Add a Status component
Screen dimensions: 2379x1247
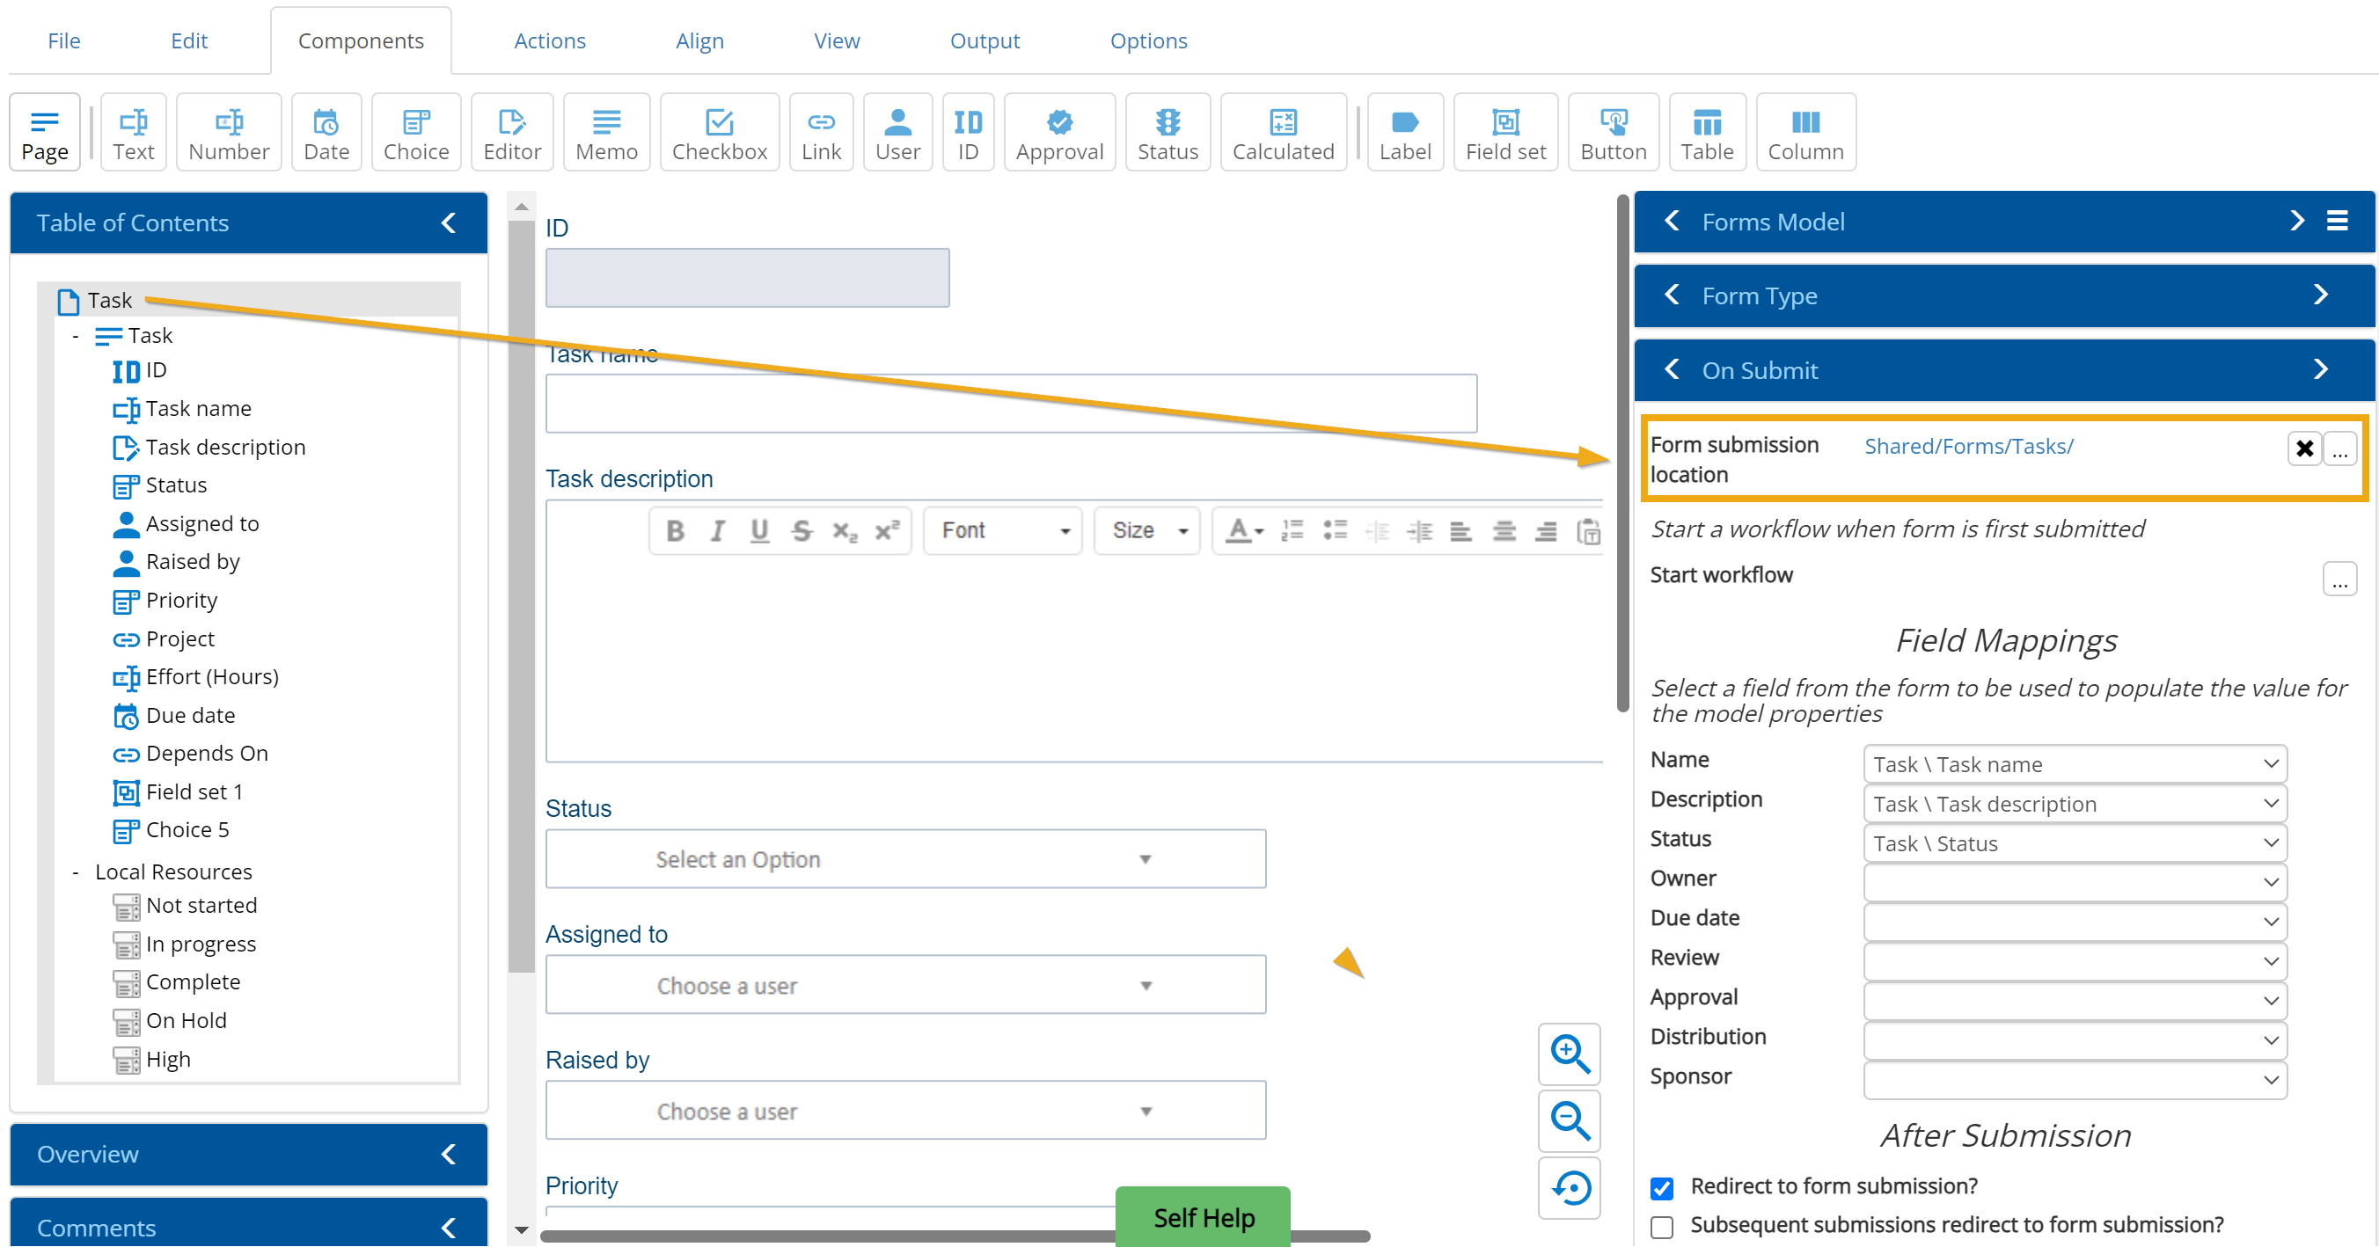coord(1167,133)
